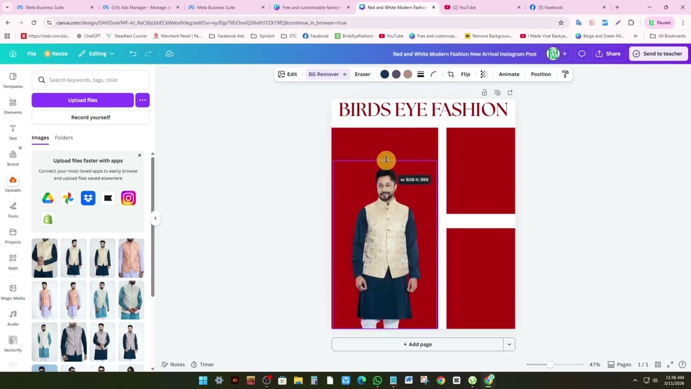Select the tan beige color swatch
The width and height of the screenshot is (691, 389).
click(x=408, y=74)
